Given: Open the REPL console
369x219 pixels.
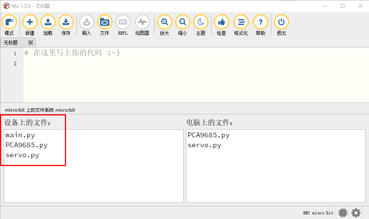Looking at the screenshot, I should 123,25.
